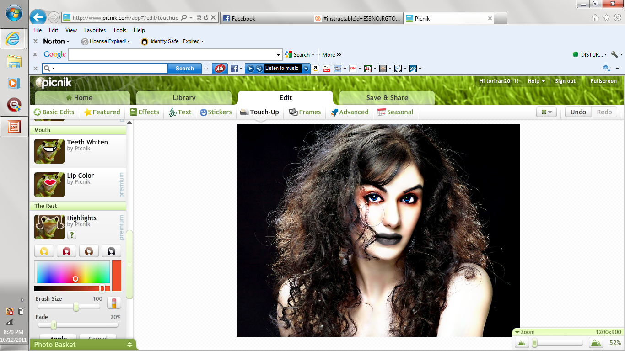This screenshot has height=351, width=625.
Task: Toggle the eraser tool beside Brush Size
Action: (114, 303)
